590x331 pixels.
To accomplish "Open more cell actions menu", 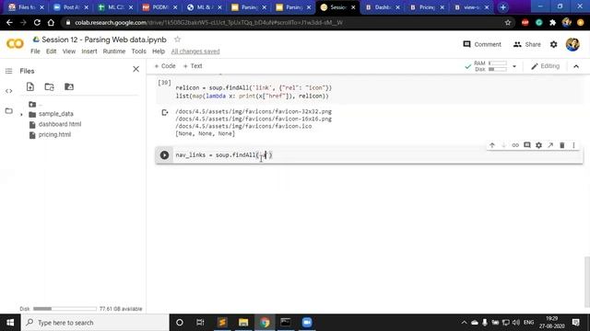I will point(573,145).
